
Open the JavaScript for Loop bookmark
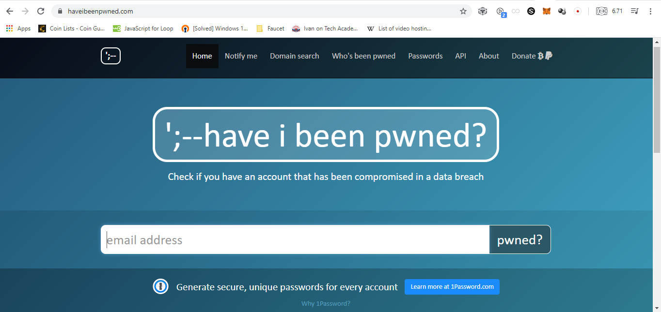[143, 29]
